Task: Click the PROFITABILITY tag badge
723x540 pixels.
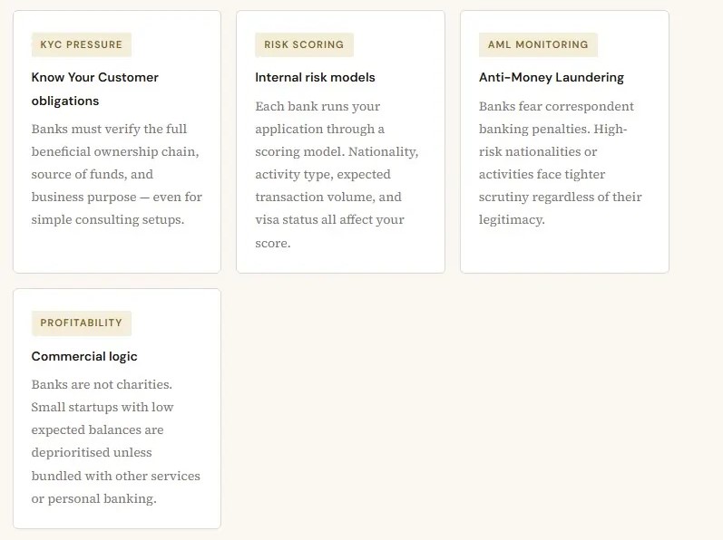Action: [81, 323]
